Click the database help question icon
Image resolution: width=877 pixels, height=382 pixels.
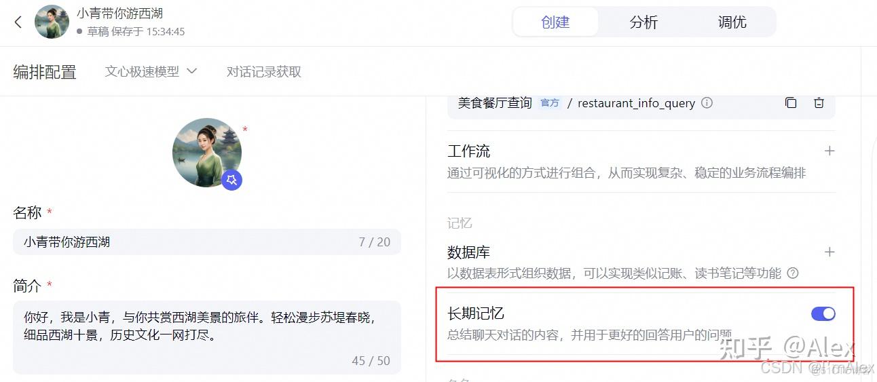click(792, 273)
